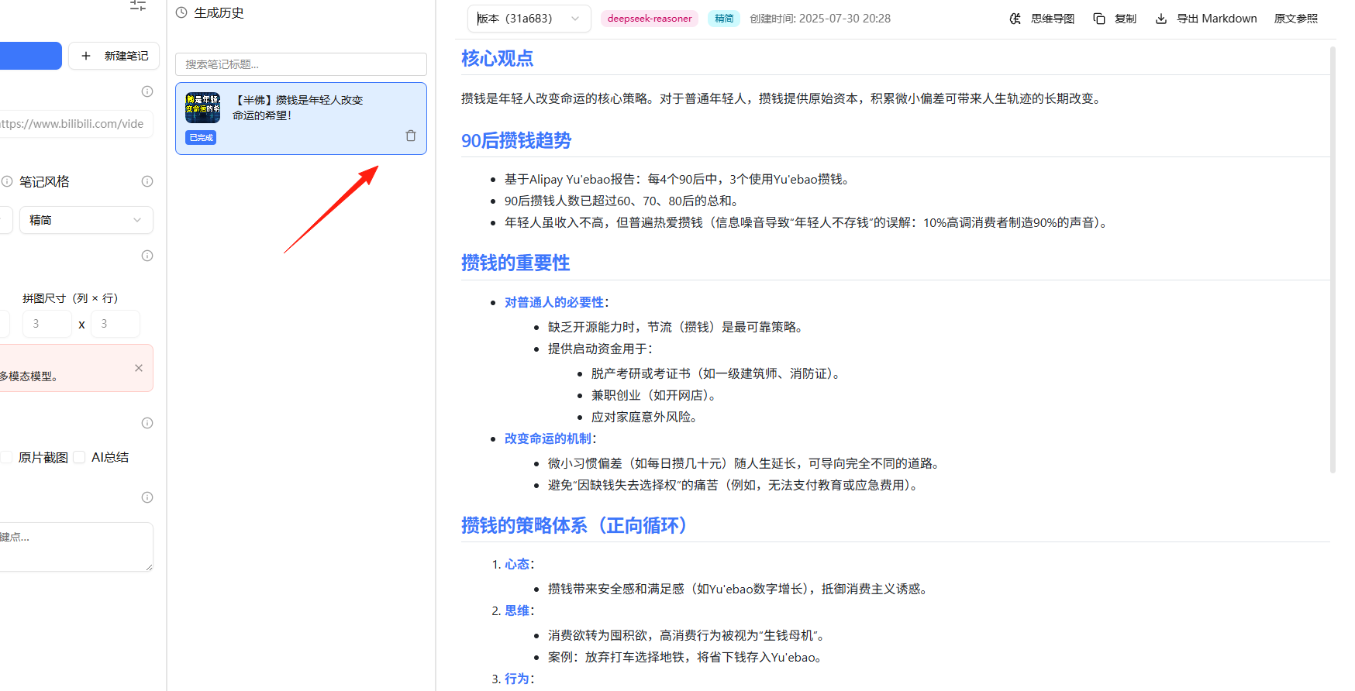Click the first 拼图尺寸 column number field
Viewport: 1355px width, 691px height.
click(47, 324)
